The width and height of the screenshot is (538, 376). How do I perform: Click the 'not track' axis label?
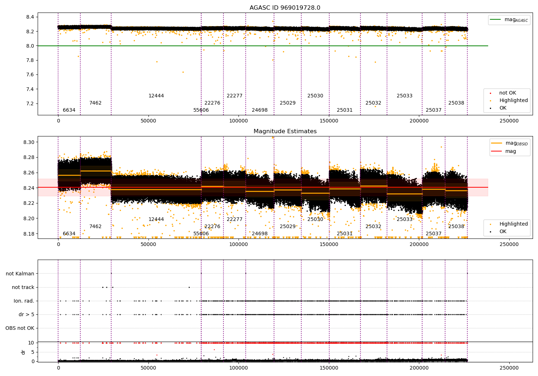click(23, 288)
